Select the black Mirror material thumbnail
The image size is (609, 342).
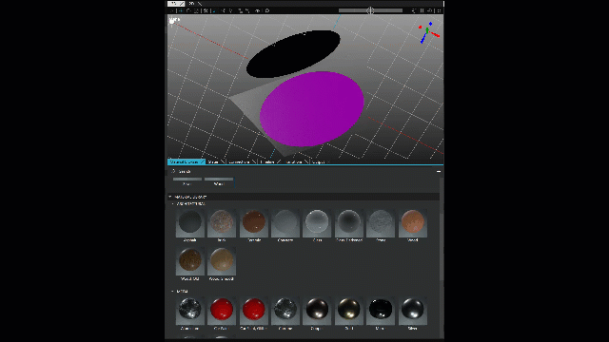pyautogui.click(x=381, y=311)
